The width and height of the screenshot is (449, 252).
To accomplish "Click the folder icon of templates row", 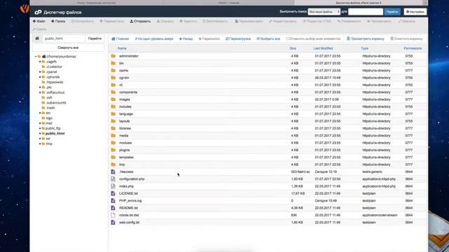I will point(113,157).
